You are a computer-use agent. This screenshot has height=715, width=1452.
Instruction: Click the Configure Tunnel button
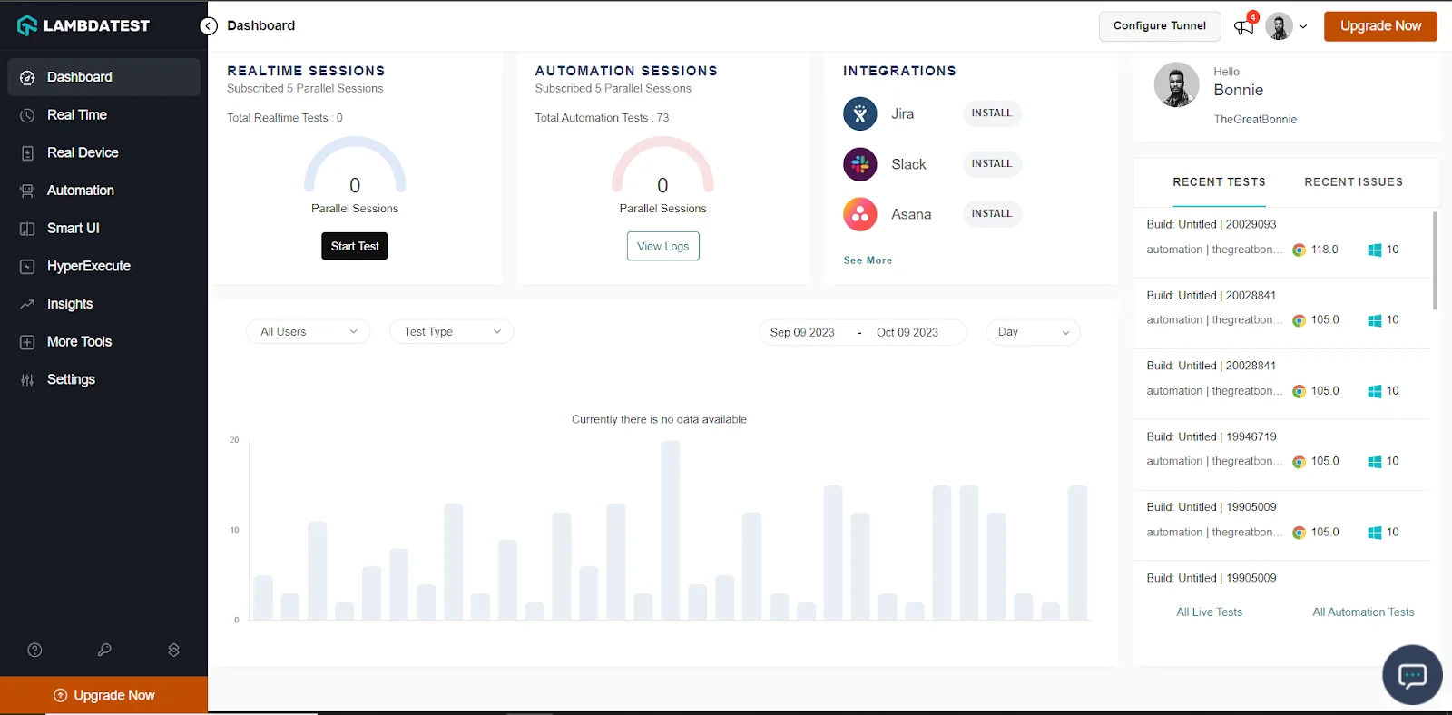[x=1160, y=26]
